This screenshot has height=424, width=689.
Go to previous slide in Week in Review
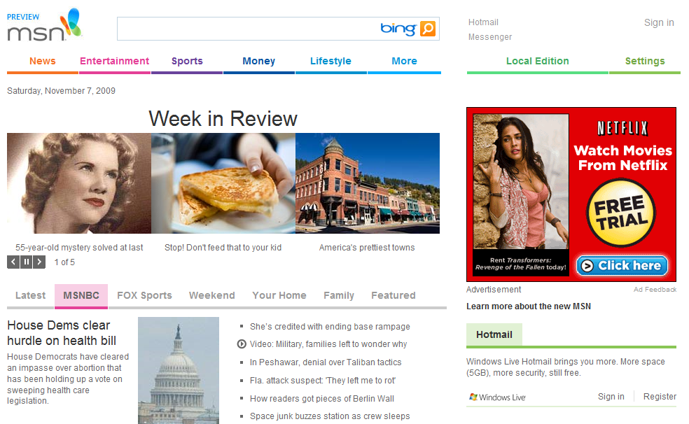pyautogui.click(x=13, y=262)
